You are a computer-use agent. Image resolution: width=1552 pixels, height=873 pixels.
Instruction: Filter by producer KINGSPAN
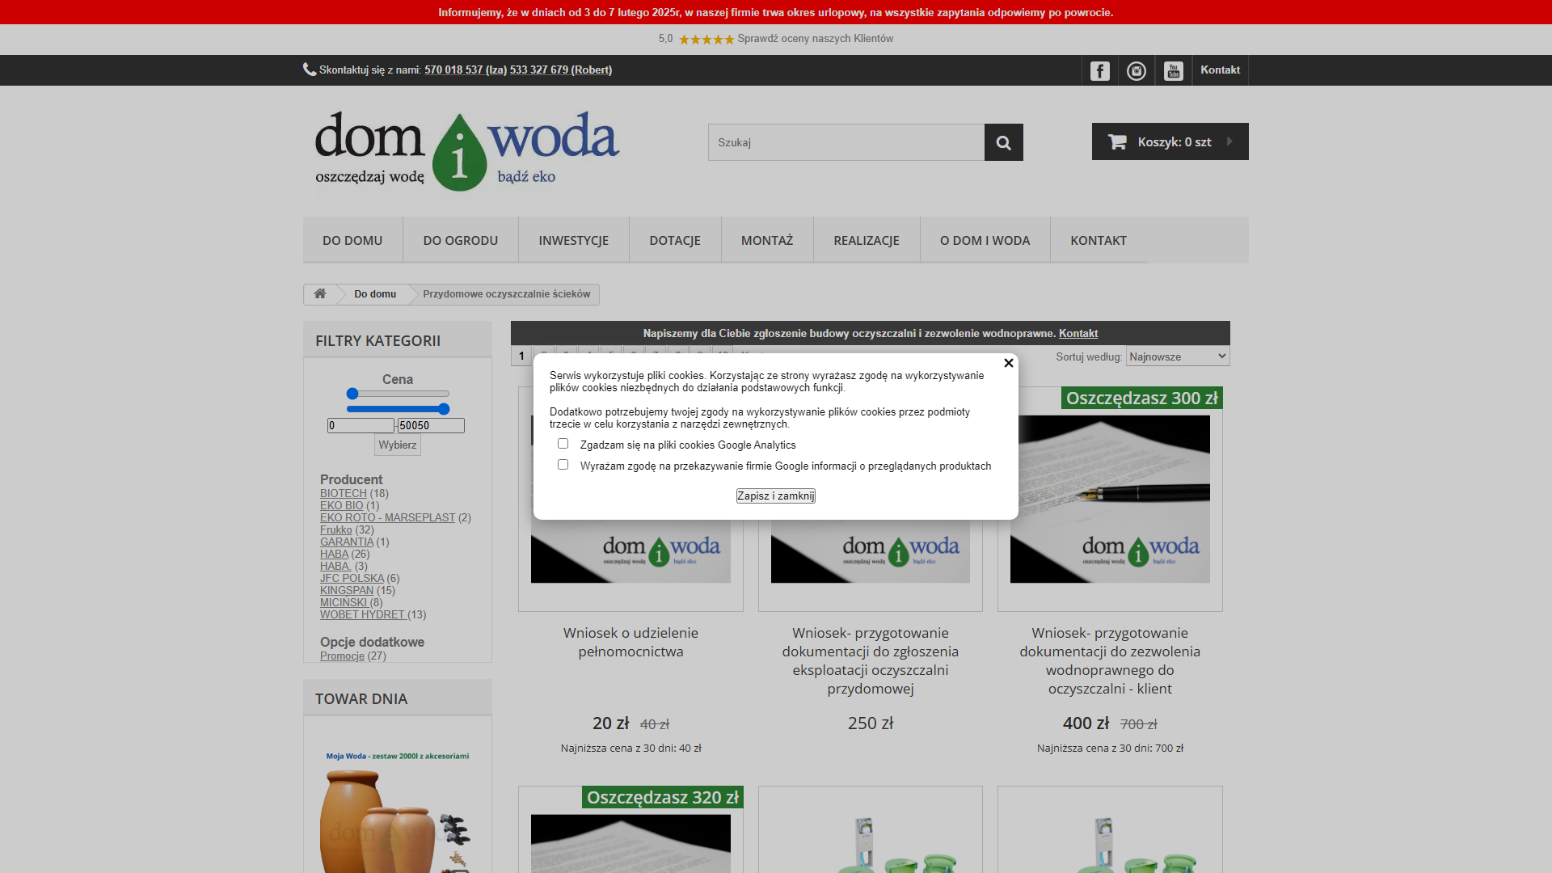pos(347,590)
